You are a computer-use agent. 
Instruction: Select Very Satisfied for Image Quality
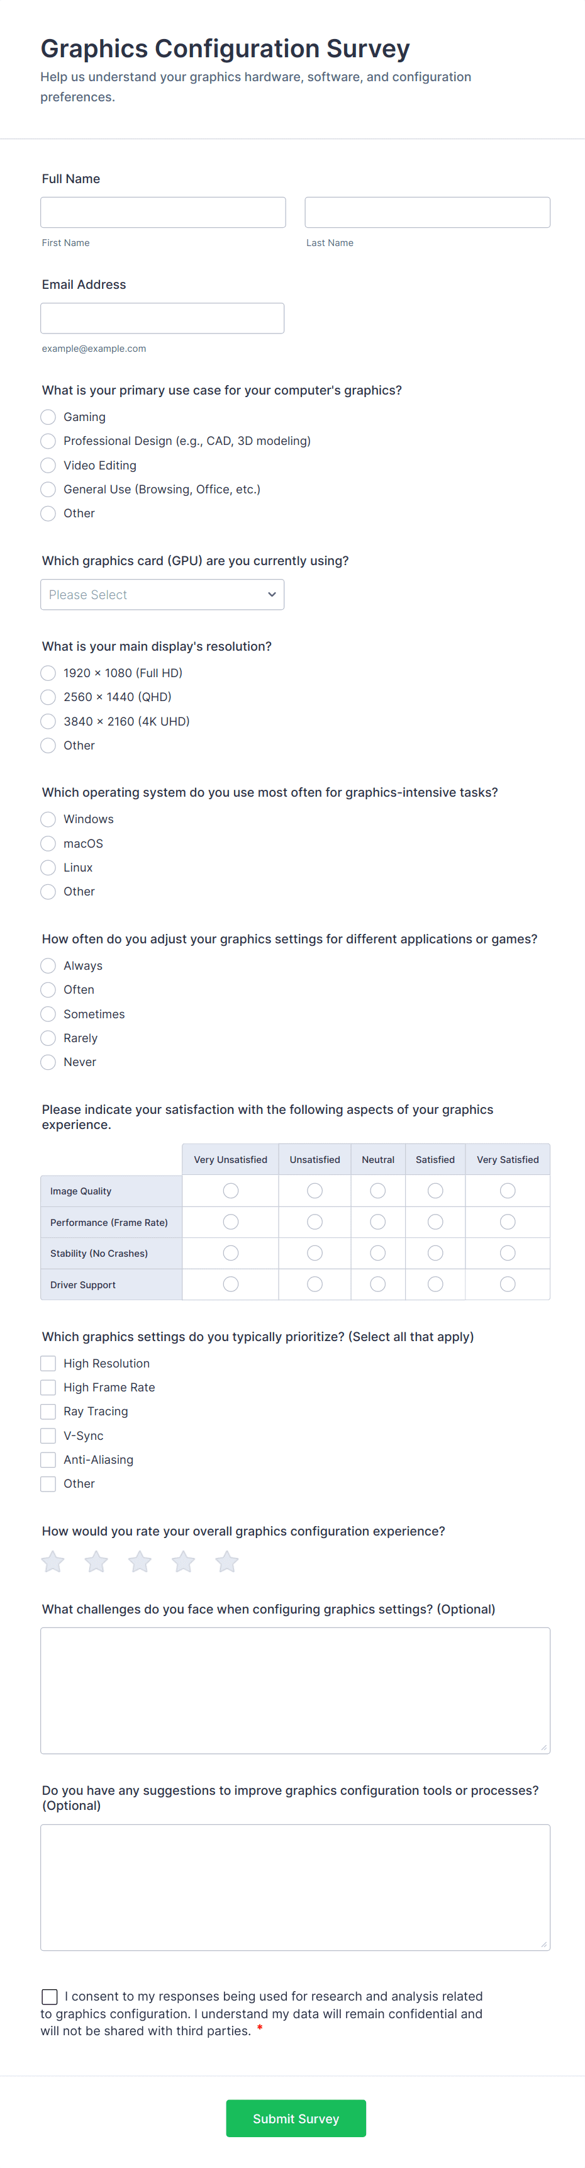[508, 1191]
